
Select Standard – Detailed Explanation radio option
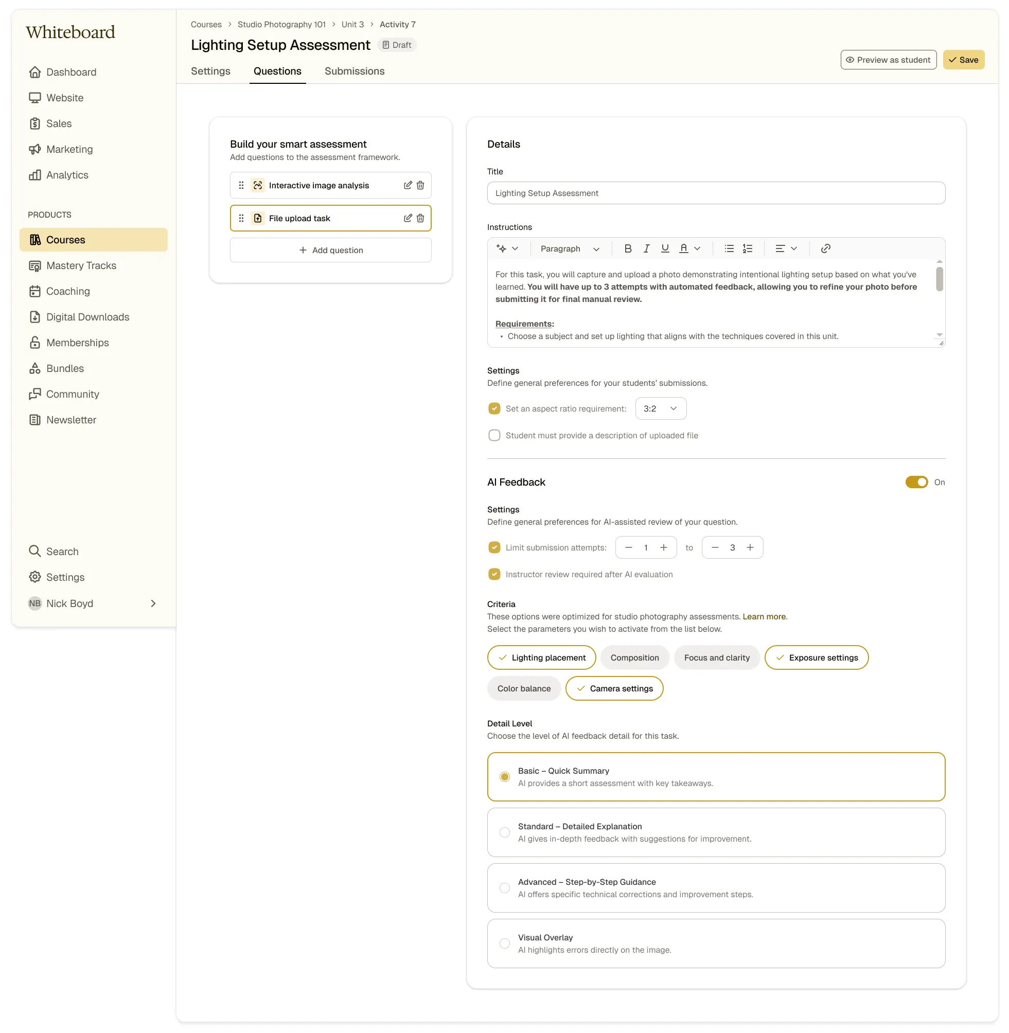[504, 832]
